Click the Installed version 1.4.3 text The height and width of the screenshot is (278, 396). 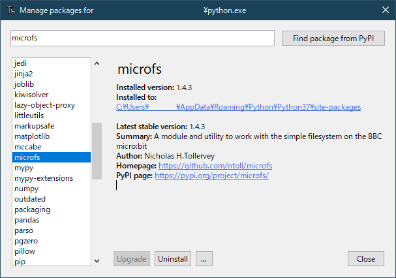click(x=154, y=87)
